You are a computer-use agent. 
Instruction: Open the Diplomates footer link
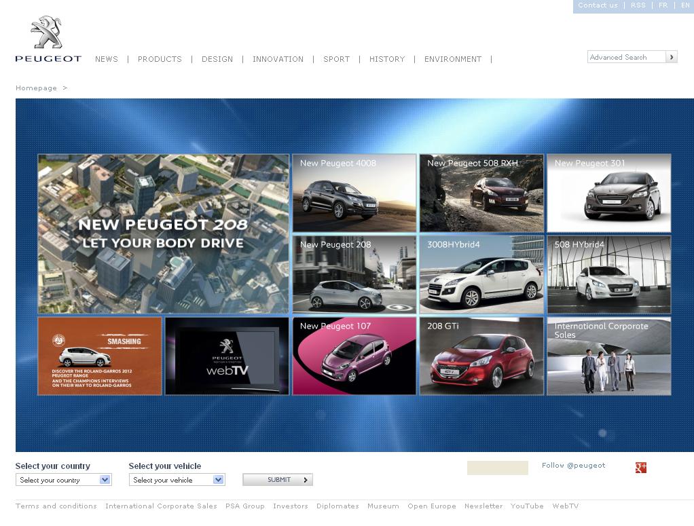tap(337, 506)
